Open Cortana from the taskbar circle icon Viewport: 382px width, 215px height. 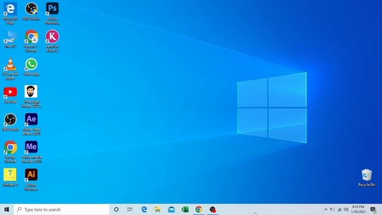[x=116, y=210]
